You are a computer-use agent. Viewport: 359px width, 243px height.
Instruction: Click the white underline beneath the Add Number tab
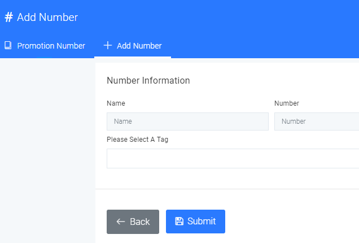coord(133,57)
